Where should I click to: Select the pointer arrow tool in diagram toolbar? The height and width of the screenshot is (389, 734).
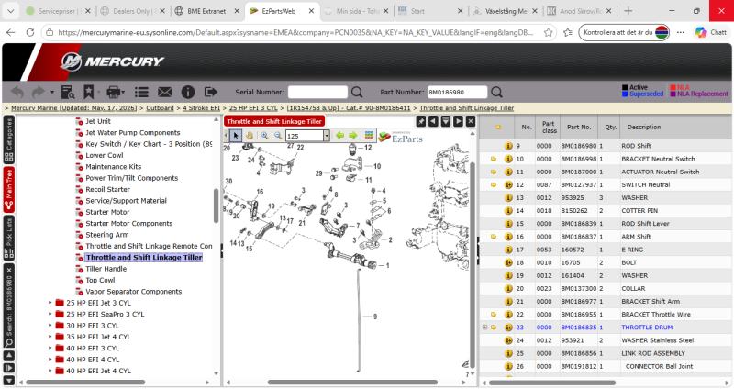pyautogui.click(x=236, y=136)
